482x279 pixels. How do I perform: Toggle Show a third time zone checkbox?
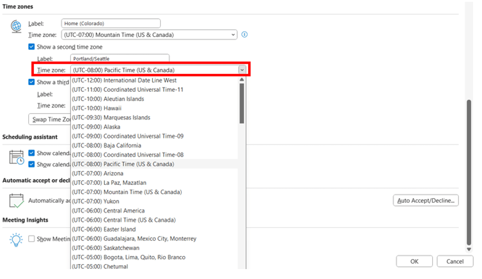click(31, 82)
